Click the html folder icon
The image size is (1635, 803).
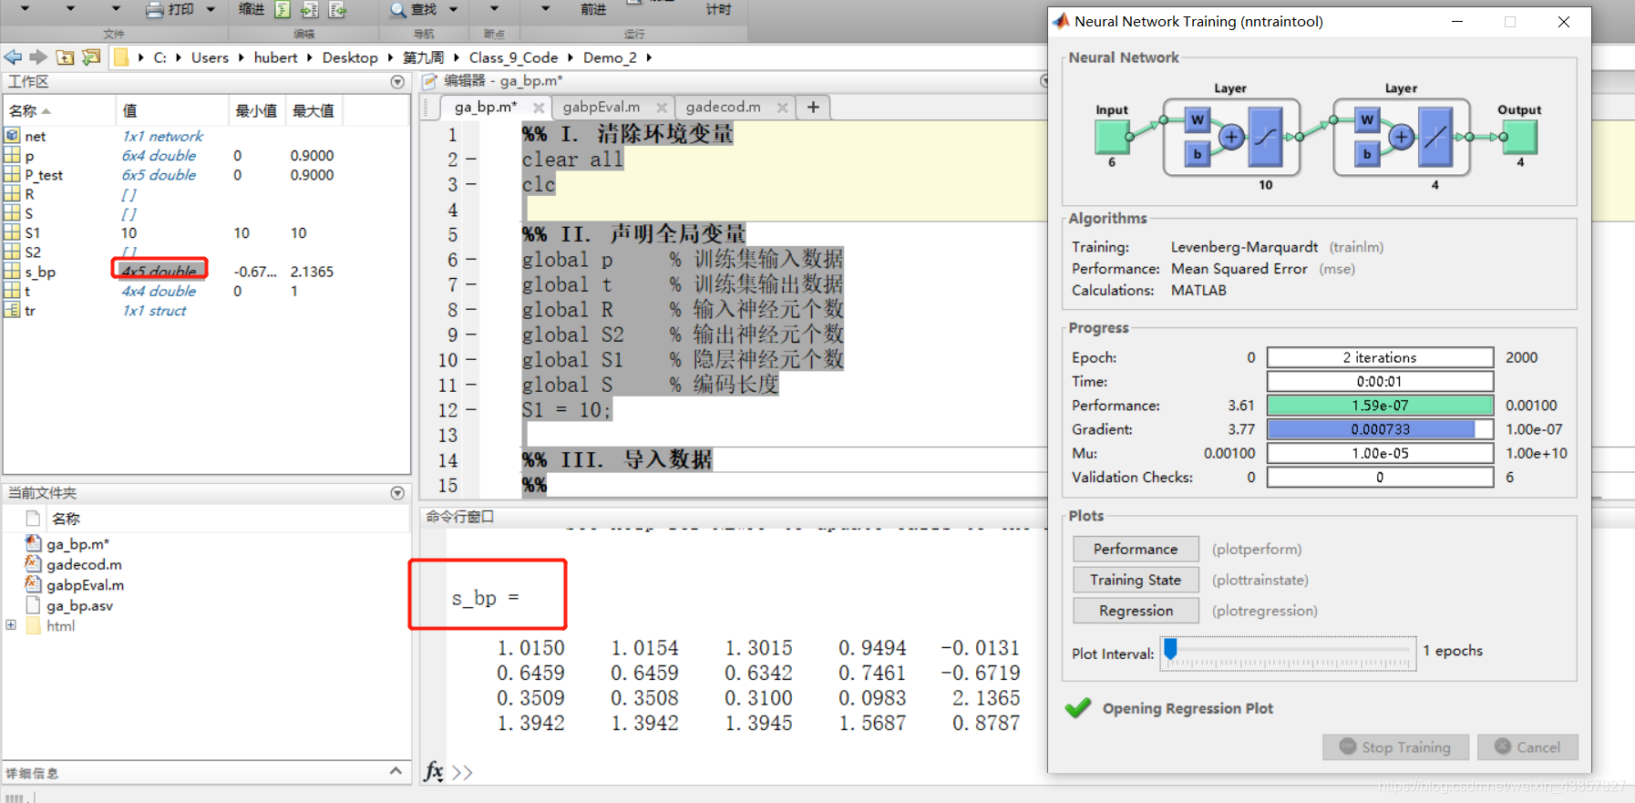[34, 626]
